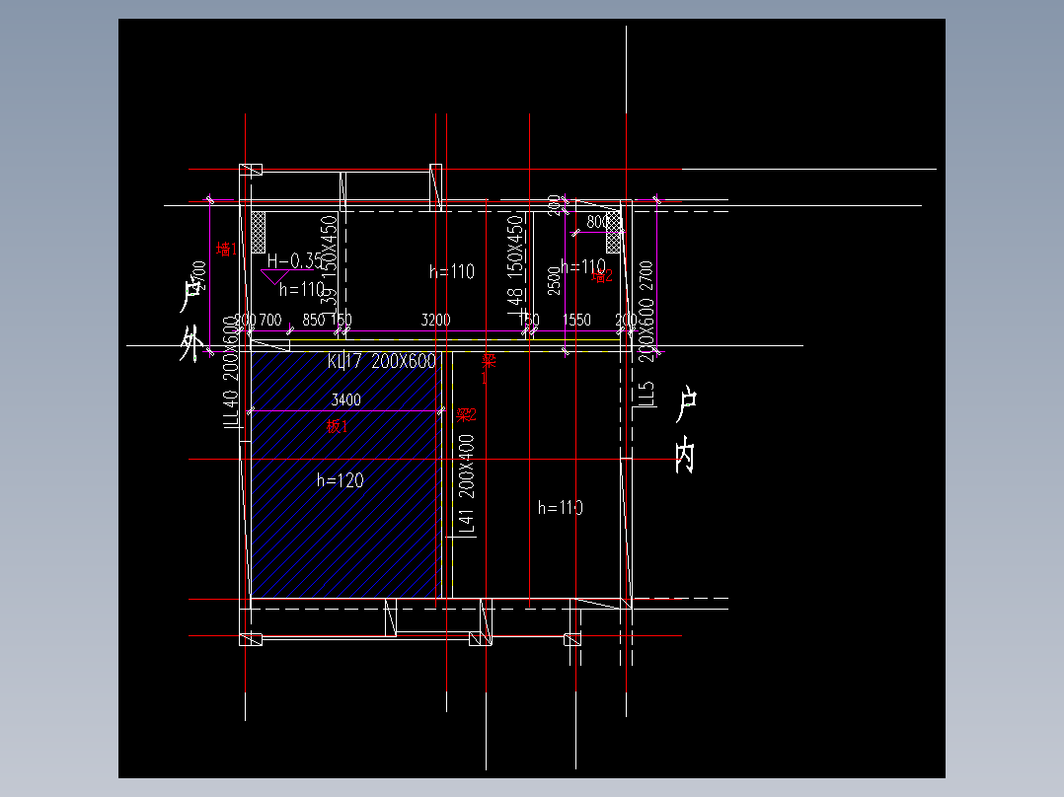This screenshot has width=1064, height=797.
Task: Click the L41 200X400 vertical beam label
Action: click(466, 484)
